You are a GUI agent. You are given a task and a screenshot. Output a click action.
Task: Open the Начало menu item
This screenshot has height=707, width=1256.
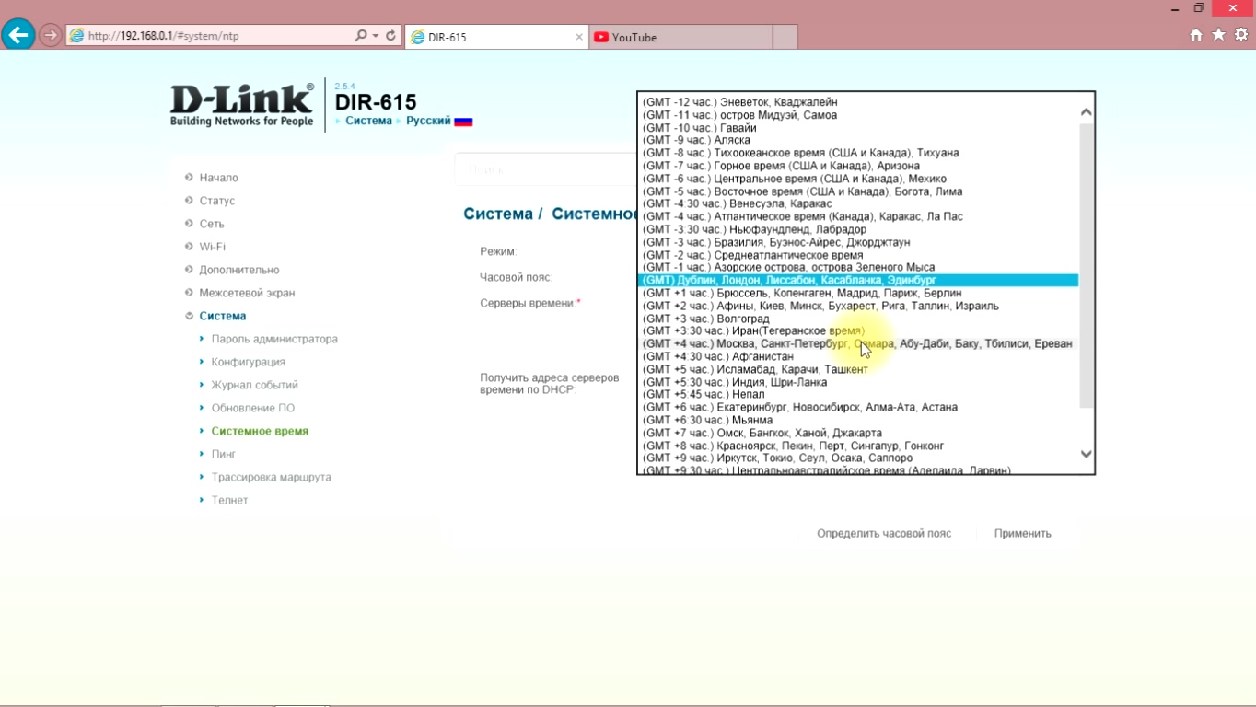point(218,178)
